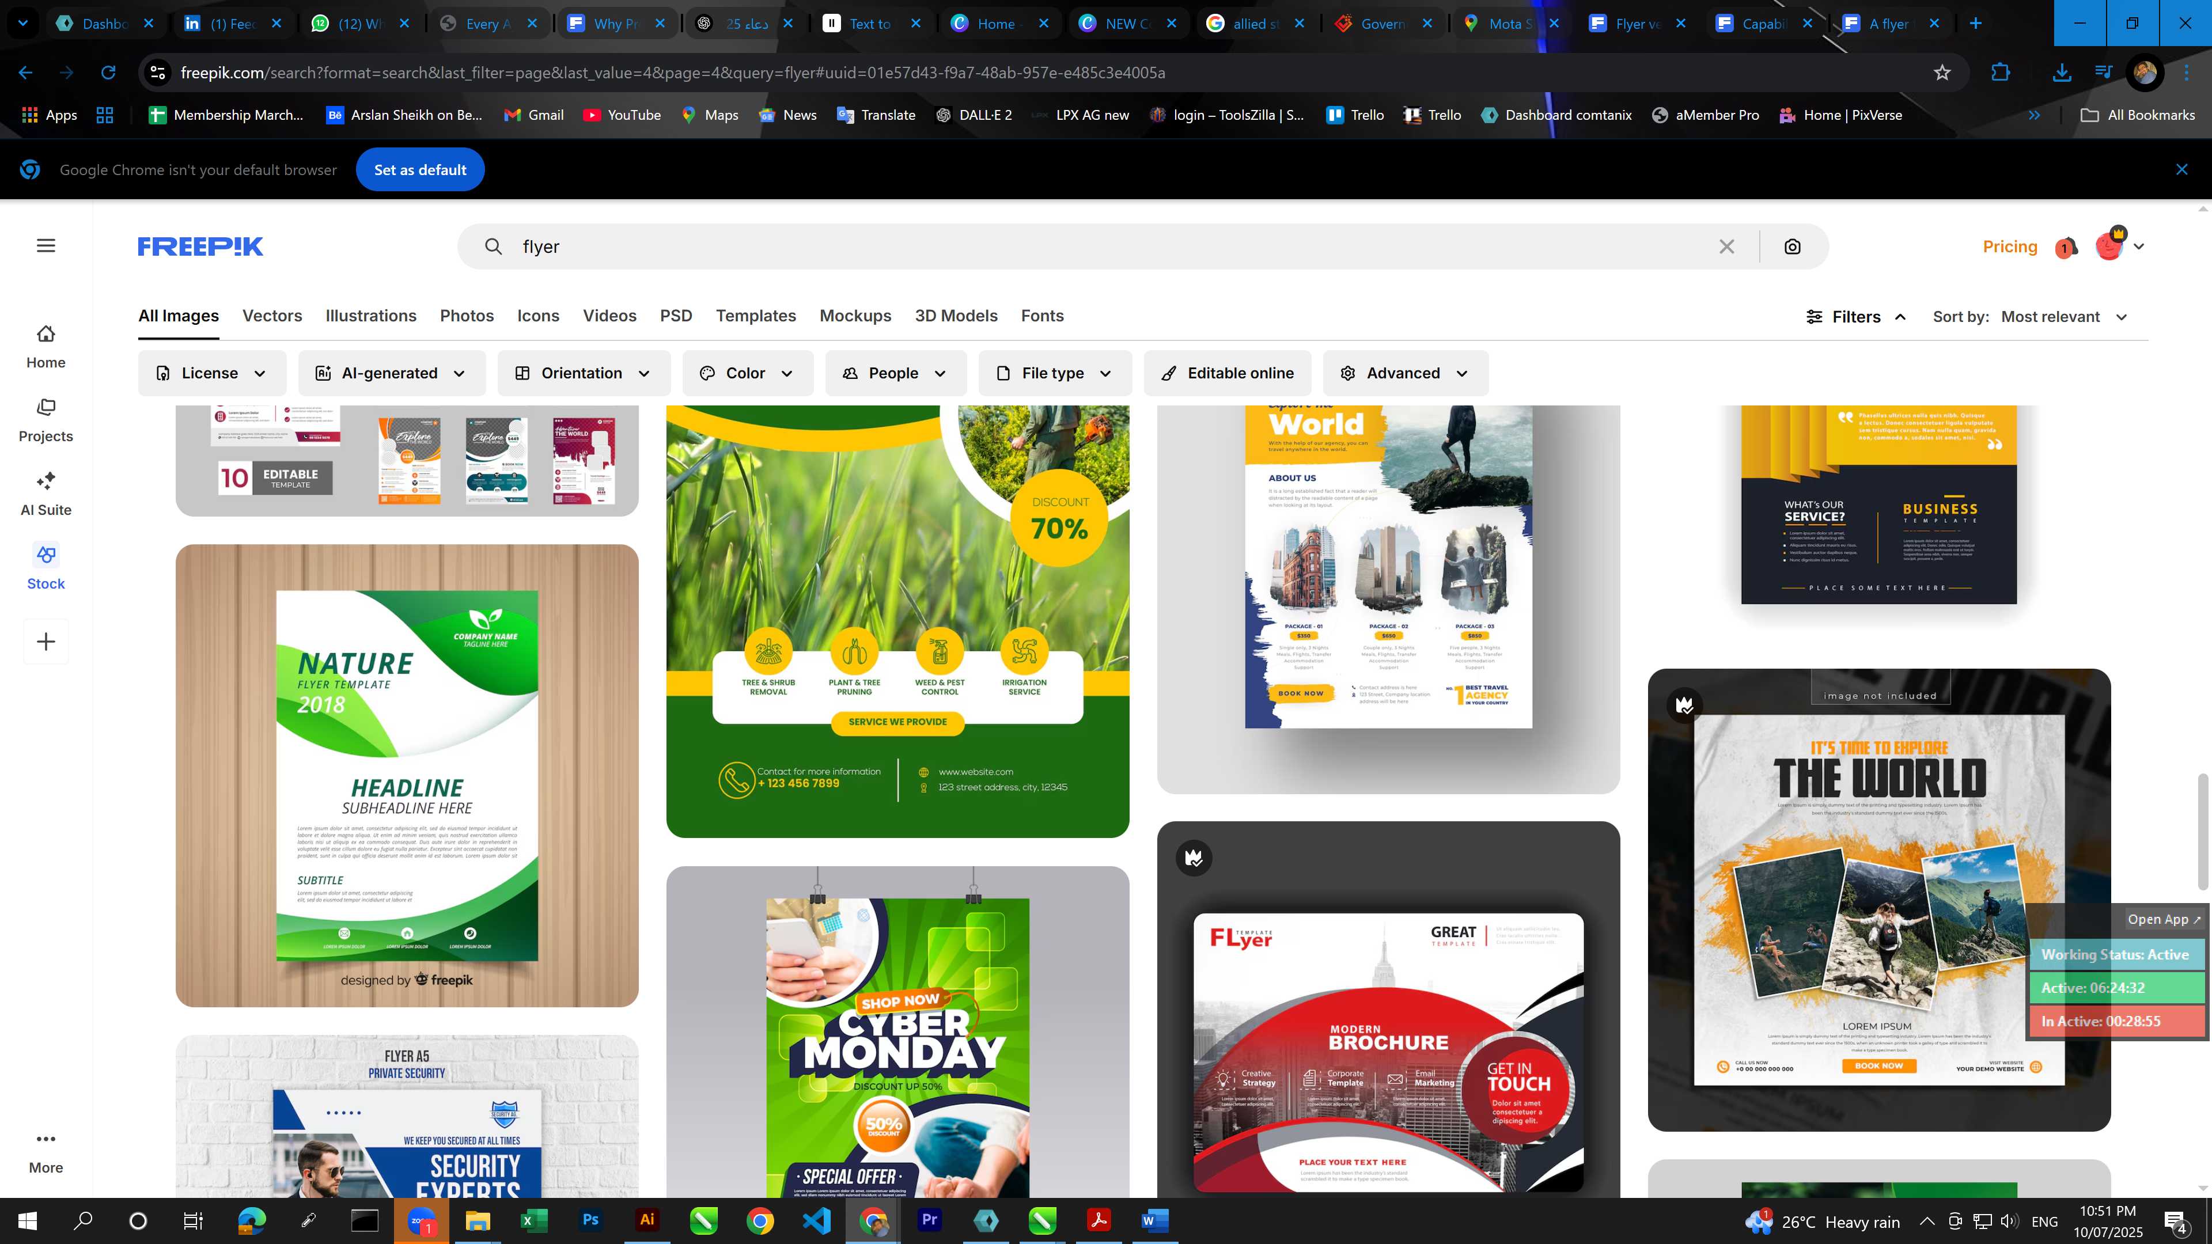Open Sort by Most relevant dropdown
The image size is (2212, 1244).
point(2065,317)
